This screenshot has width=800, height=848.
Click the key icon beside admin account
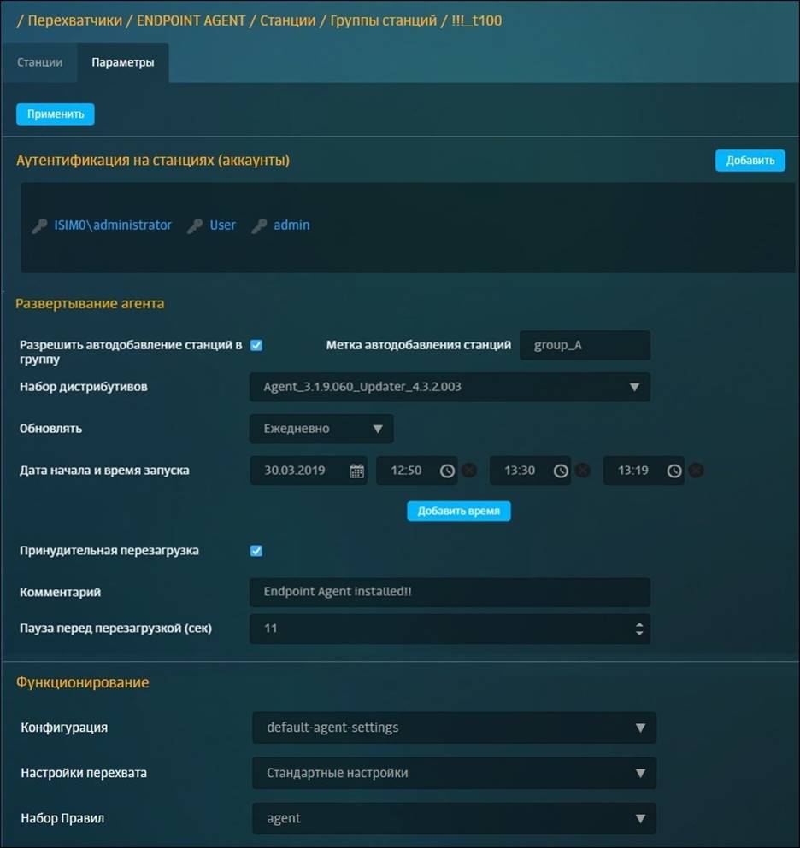[x=259, y=225]
